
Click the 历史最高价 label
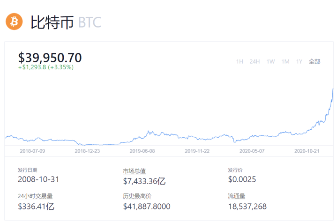pos(137,196)
